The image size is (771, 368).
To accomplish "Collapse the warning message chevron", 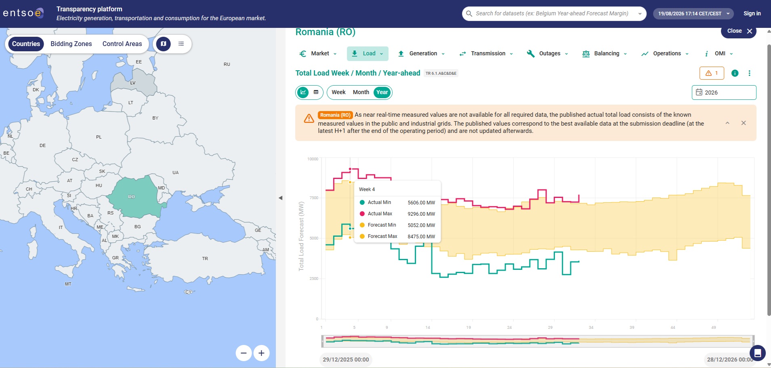I will click(727, 123).
